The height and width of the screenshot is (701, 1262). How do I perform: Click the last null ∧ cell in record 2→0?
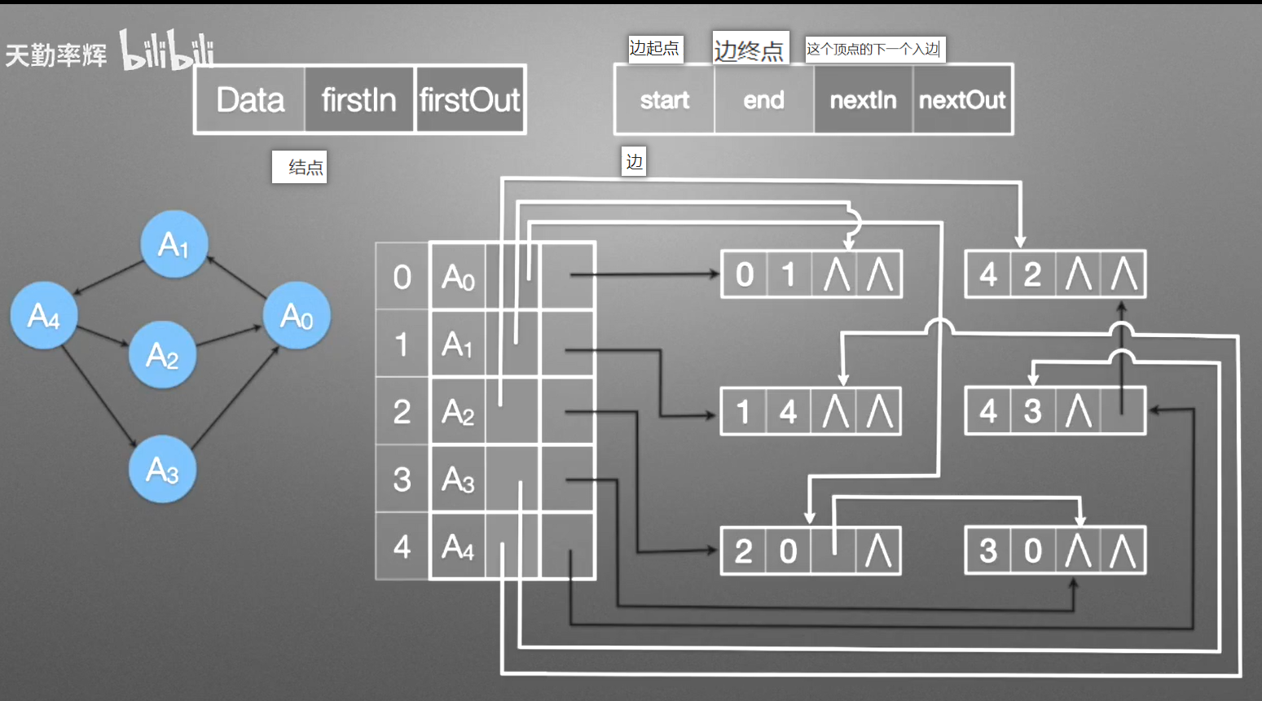pos(878,551)
